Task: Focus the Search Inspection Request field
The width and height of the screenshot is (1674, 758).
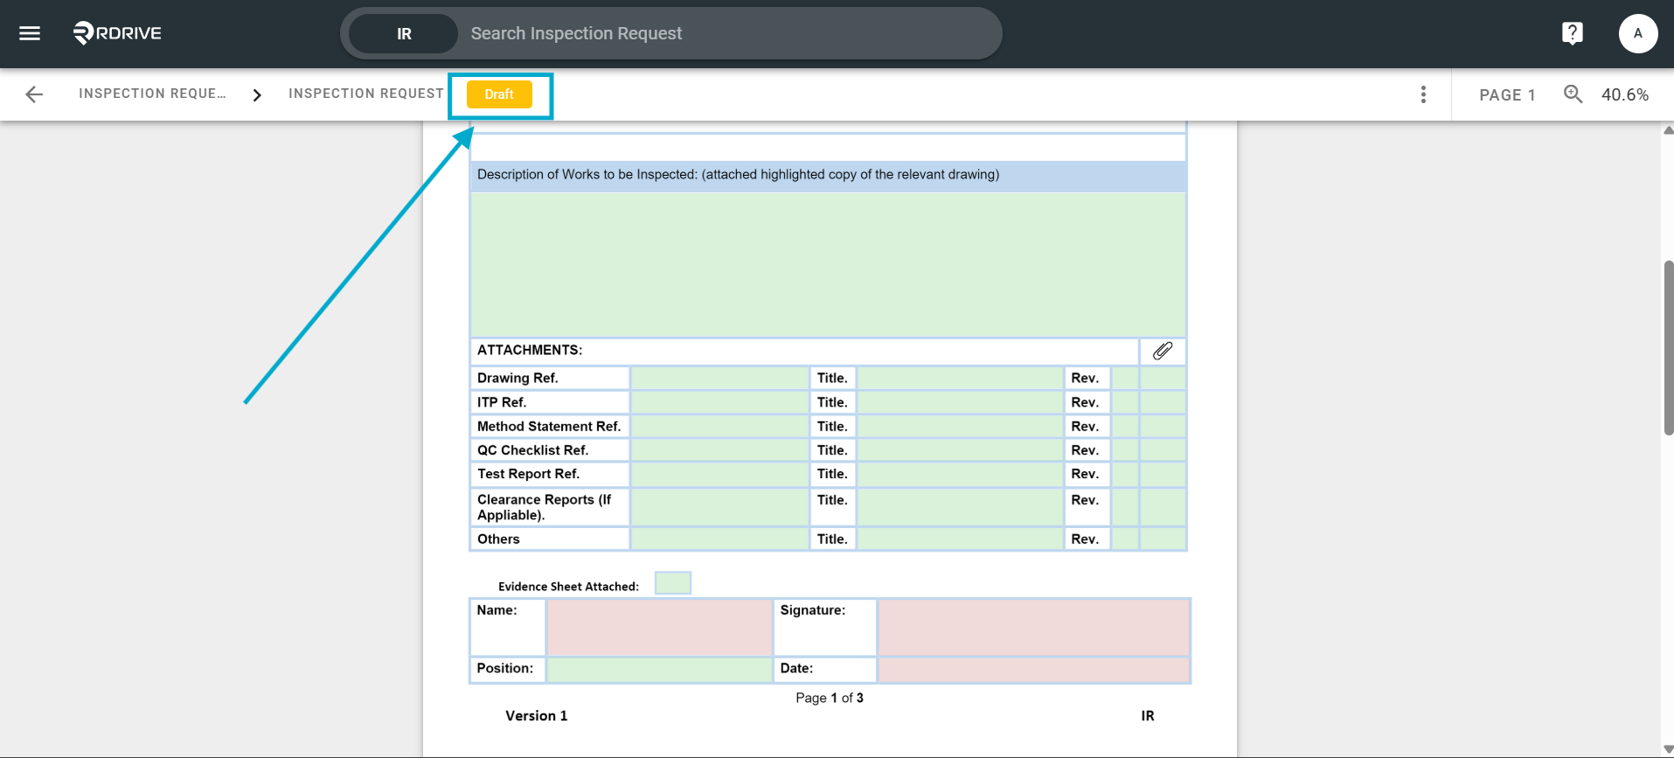Action: [730, 34]
